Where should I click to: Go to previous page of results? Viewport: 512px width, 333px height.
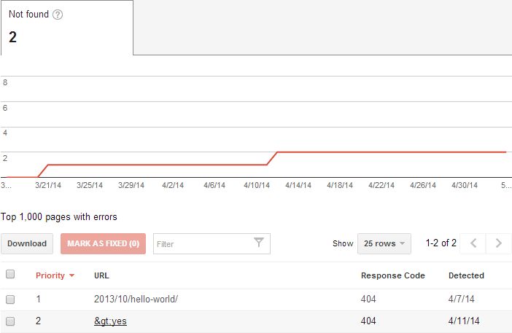473,243
